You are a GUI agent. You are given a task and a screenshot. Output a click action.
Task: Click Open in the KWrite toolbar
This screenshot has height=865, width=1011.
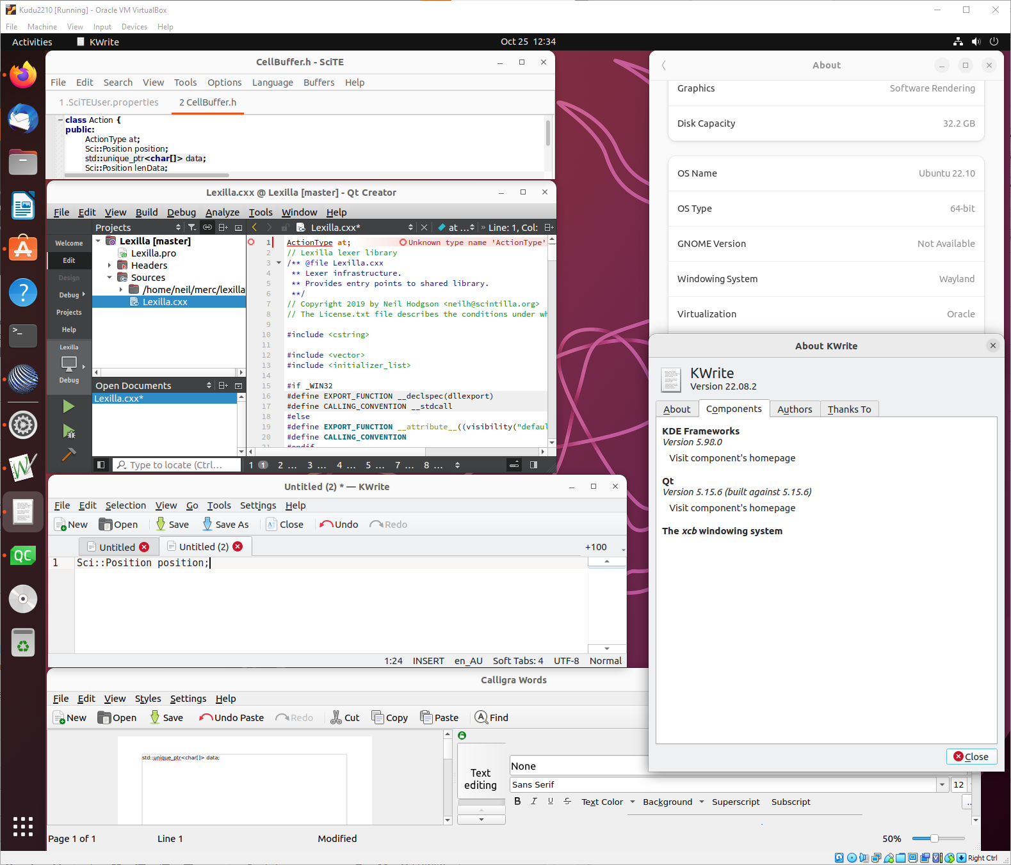(x=118, y=525)
